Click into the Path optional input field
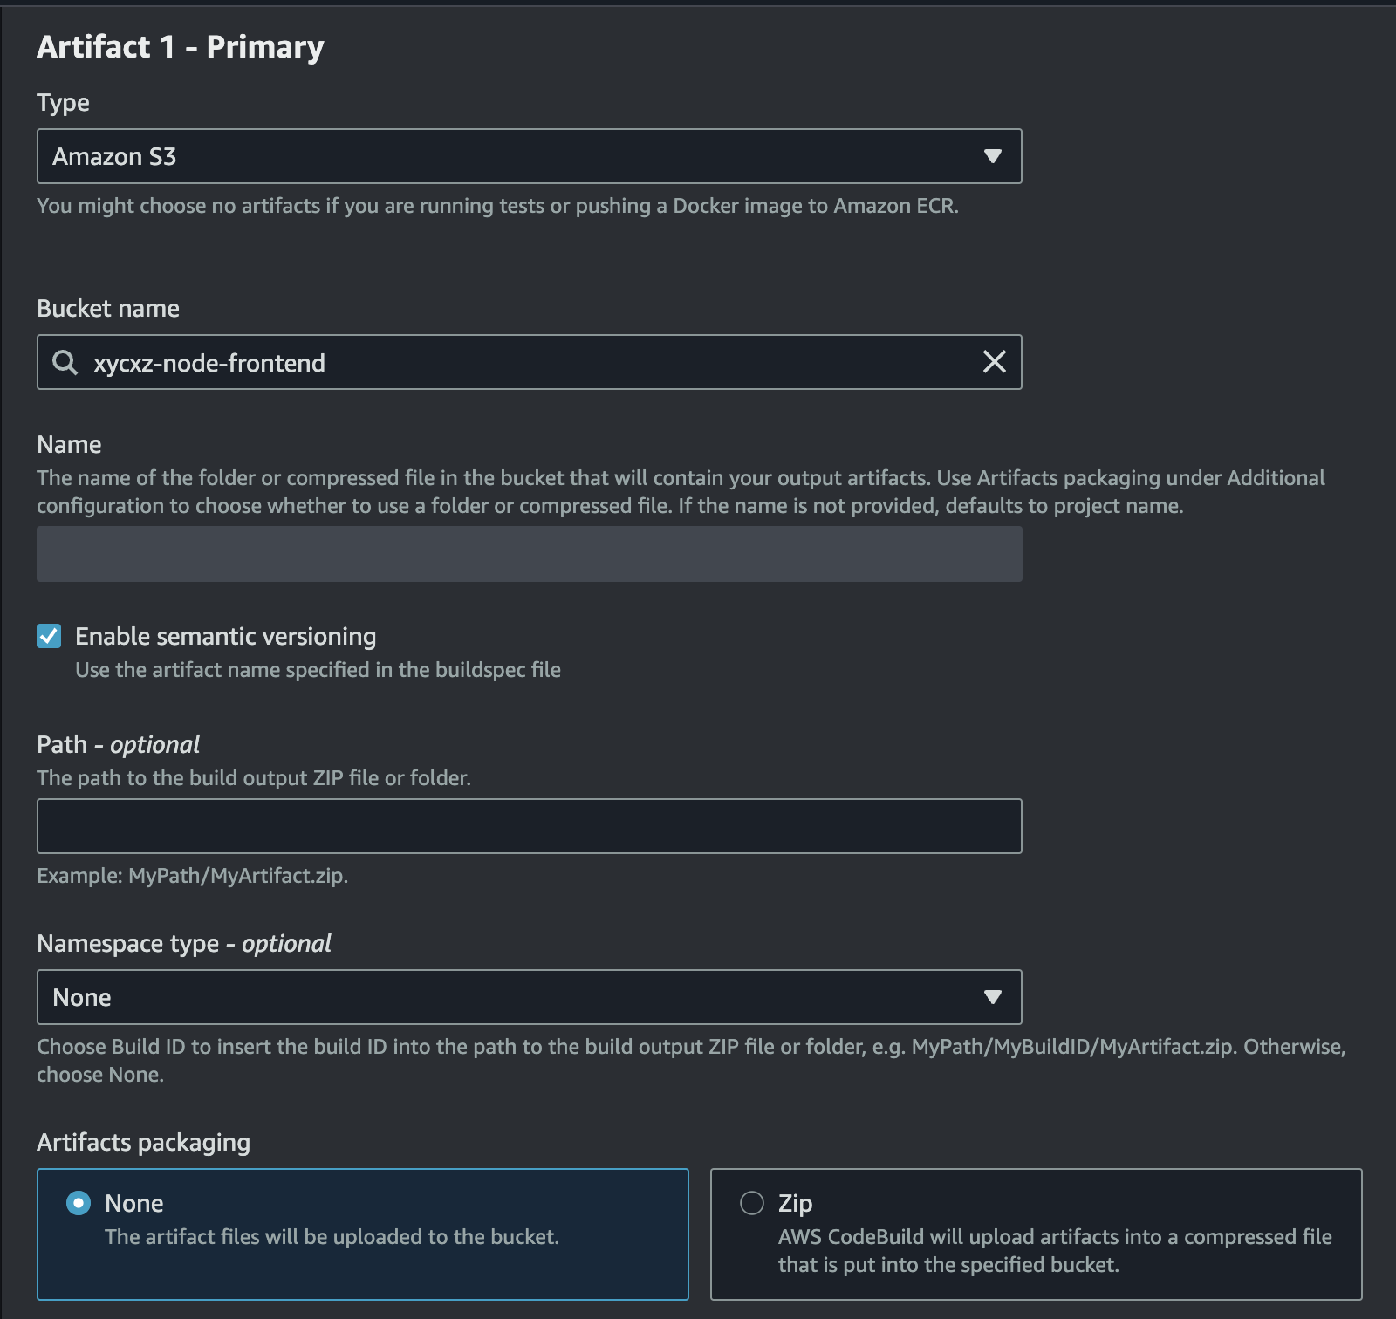This screenshot has height=1319, width=1396. click(529, 826)
